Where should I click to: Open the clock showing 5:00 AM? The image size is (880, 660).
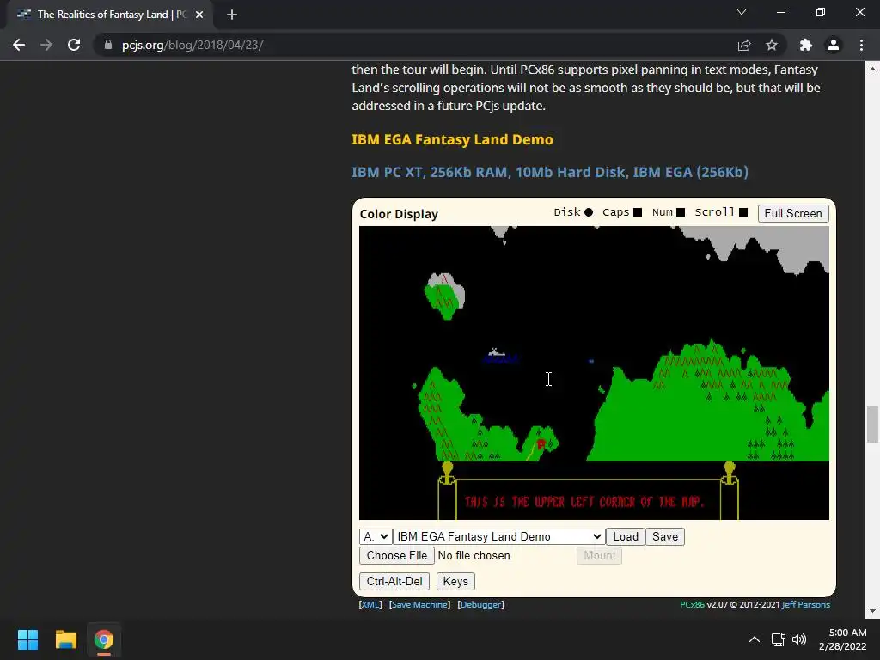842,639
